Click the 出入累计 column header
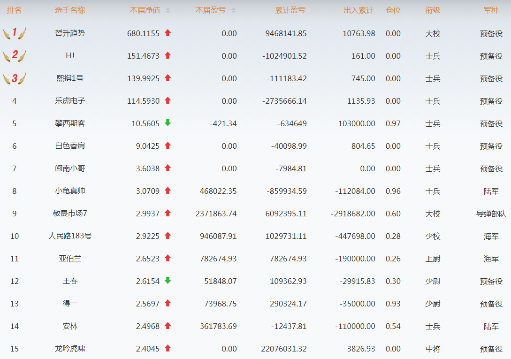511x359 pixels. (x=358, y=10)
